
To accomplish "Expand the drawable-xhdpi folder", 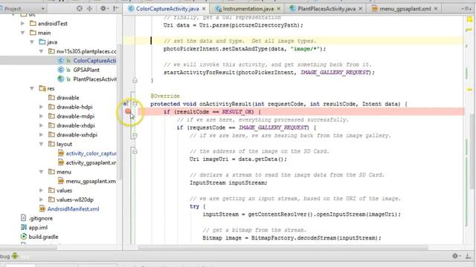I will [42, 125].
